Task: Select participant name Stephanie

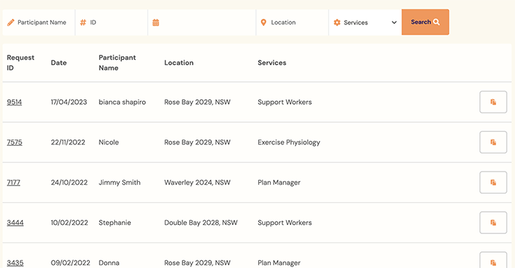Action: click(x=115, y=223)
